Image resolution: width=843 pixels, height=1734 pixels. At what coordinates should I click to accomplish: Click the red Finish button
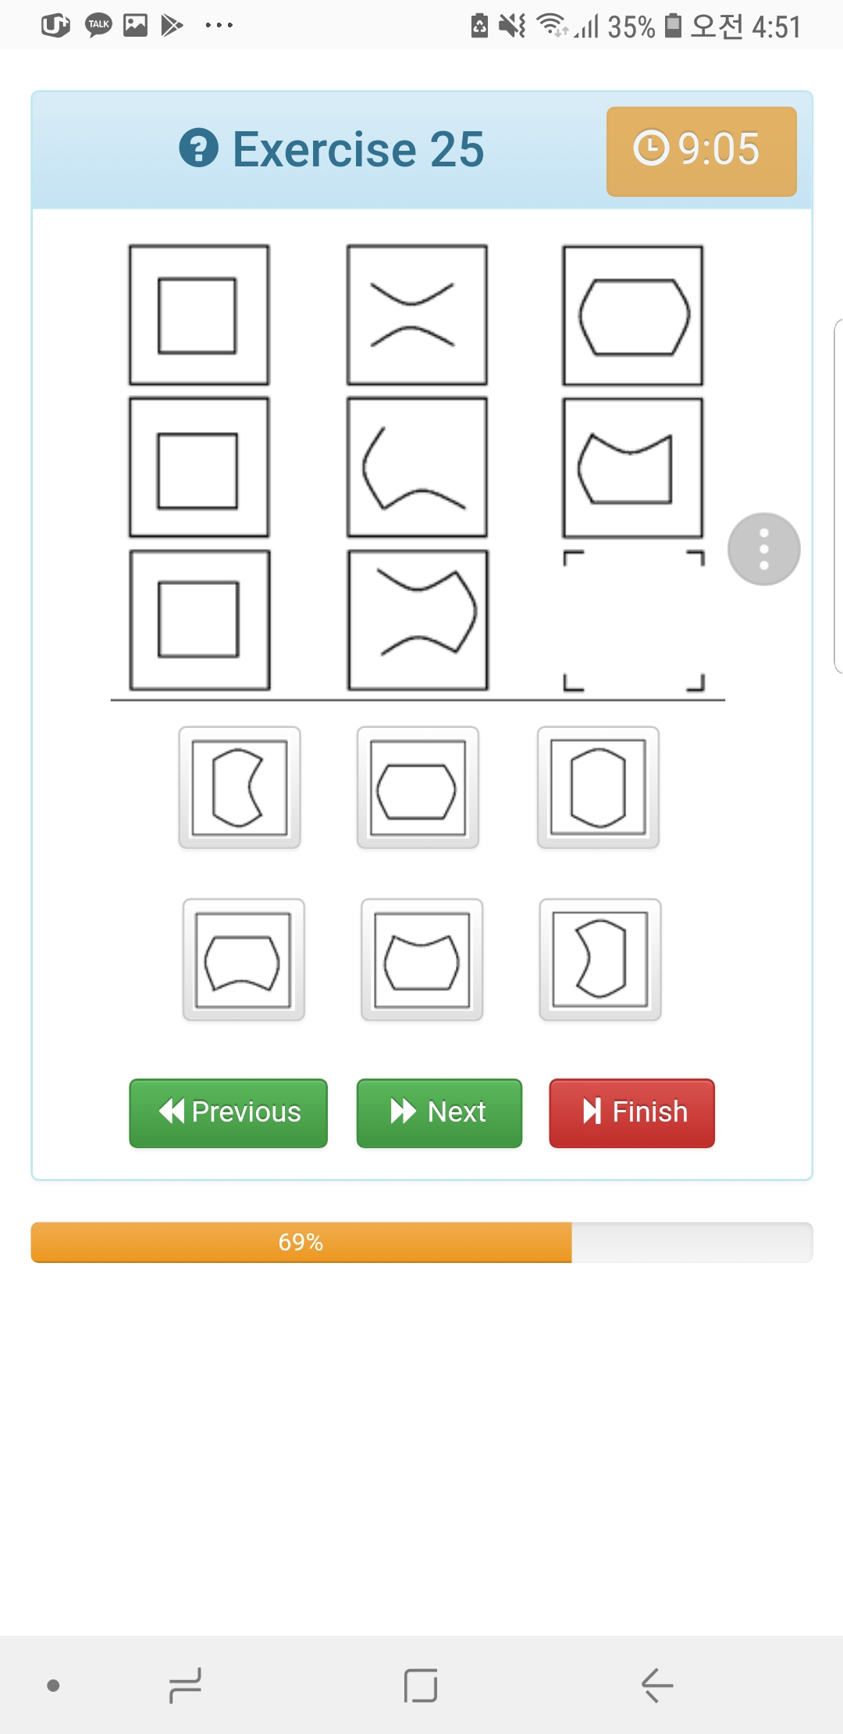(x=632, y=1112)
